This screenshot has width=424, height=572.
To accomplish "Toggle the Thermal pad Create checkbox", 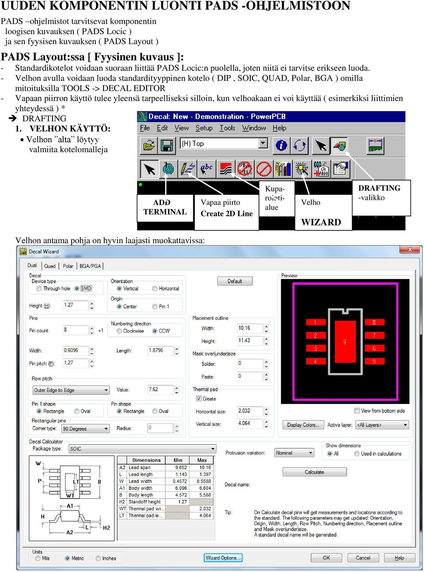I will pos(199,399).
